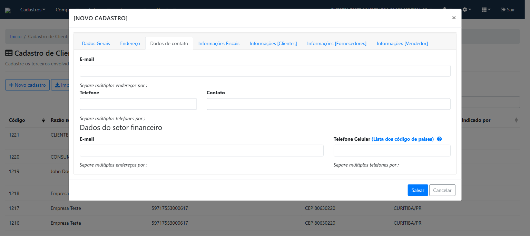
Task: Open the Informações [Vendedor] tab
Action: pos(402,43)
